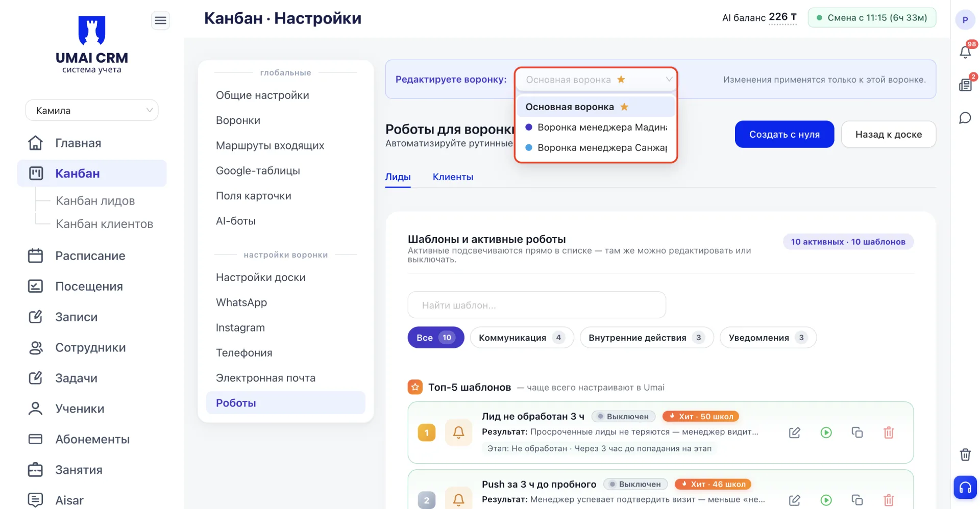Screen dimensions: 980x509
Task: Switch to the Лиды tab
Action: 398,177
